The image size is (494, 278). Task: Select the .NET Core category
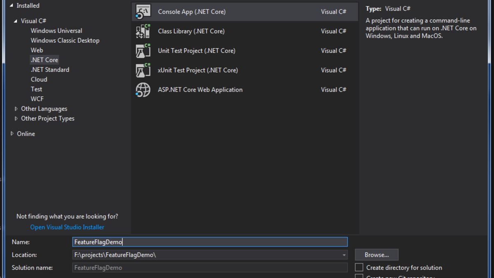[44, 60]
